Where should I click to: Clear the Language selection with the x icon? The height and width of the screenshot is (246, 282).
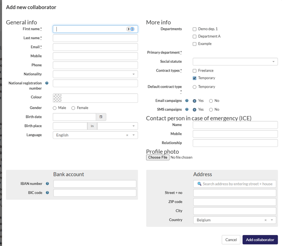(127, 135)
